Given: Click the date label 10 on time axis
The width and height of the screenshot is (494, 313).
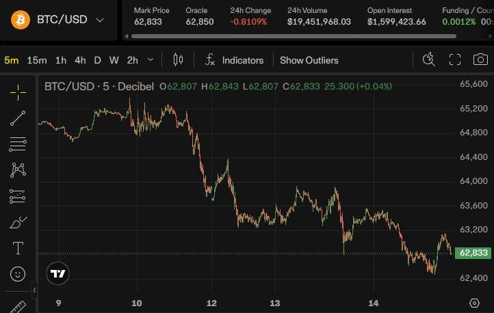Looking at the screenshot, I should pos(137,303).
